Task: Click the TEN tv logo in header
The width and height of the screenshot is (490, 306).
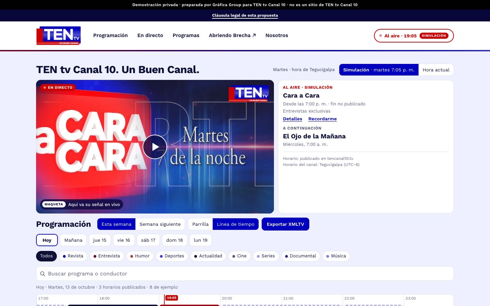Action: [59, 36]
